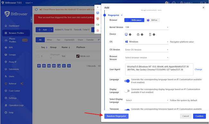Click the blue panel icon in the side strip
Screen dimensions: 209x124
point(98,13)
